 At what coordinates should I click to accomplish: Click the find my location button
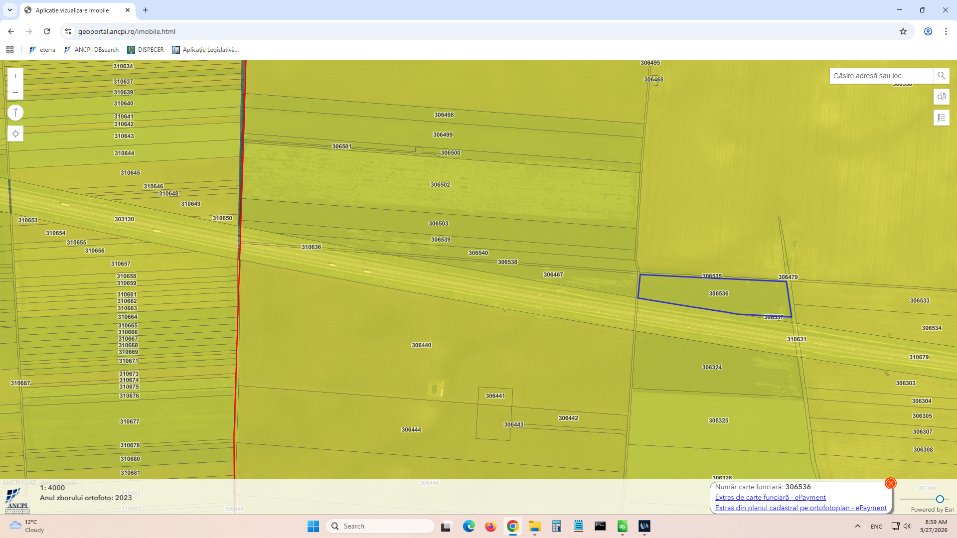pyautogui.click(x=15, y=134)
